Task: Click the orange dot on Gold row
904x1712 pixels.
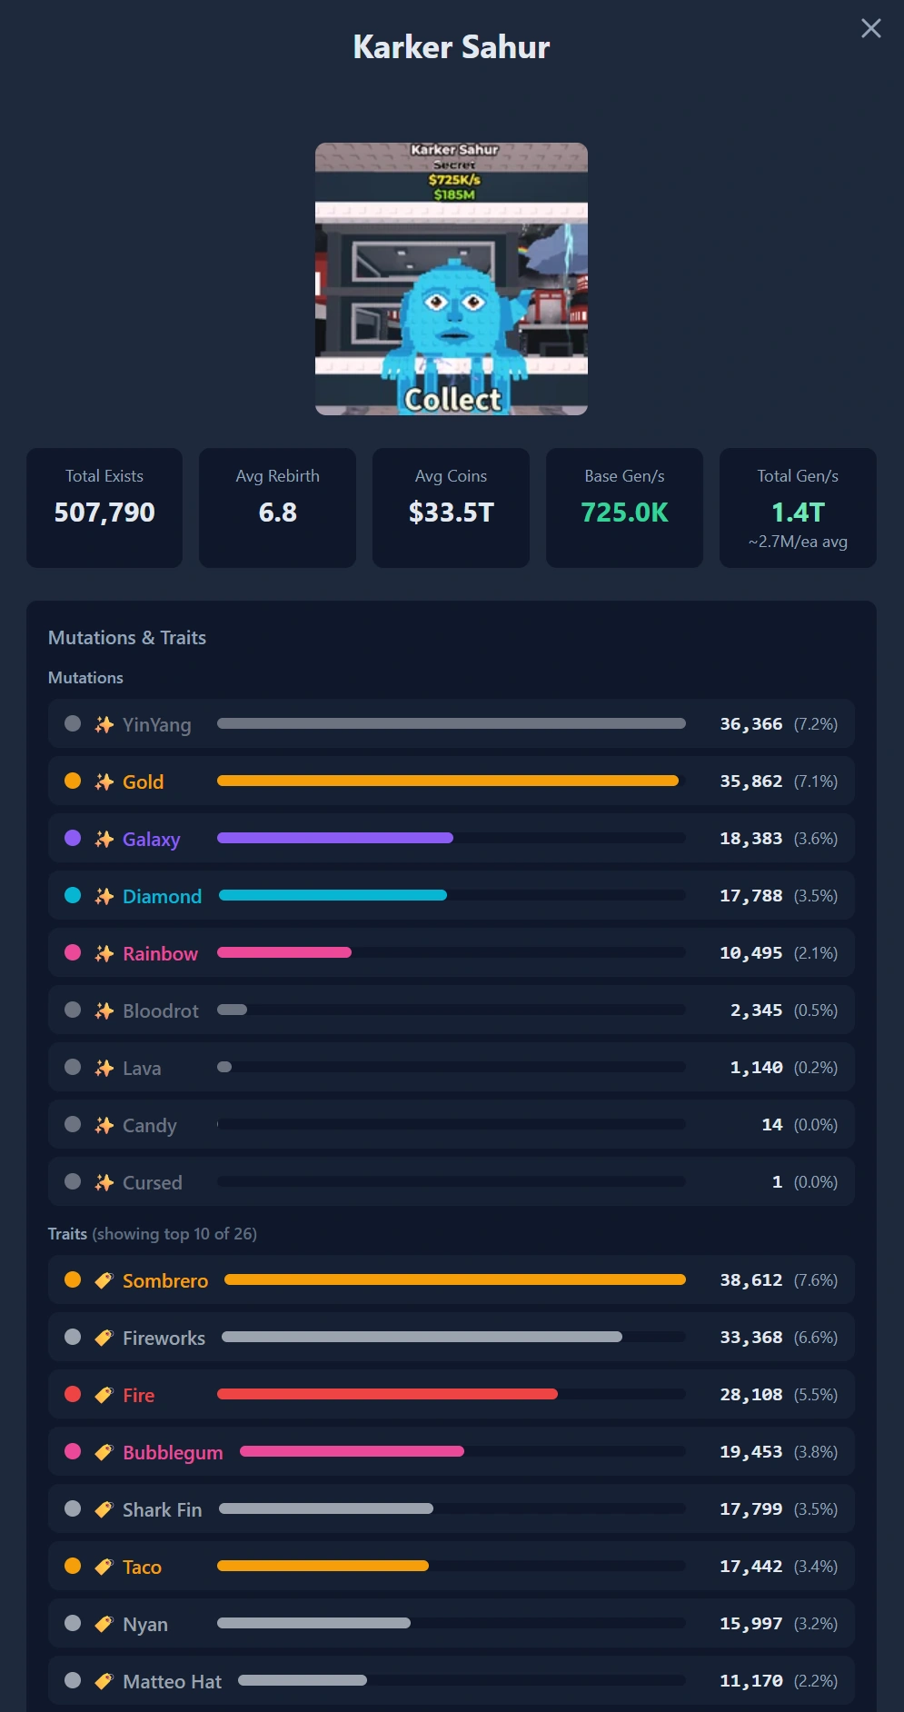Action: point(73,781)
